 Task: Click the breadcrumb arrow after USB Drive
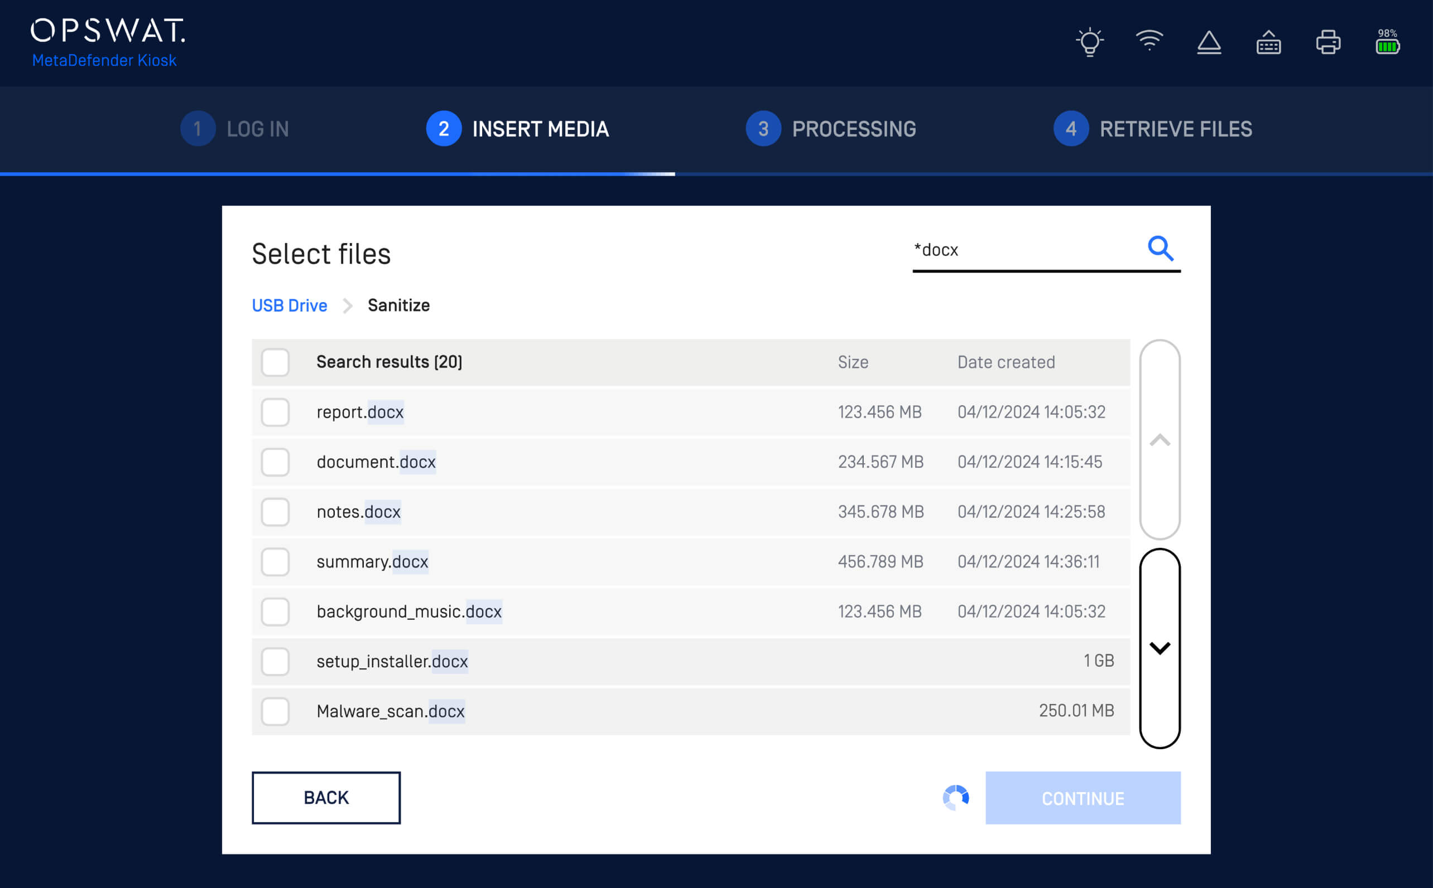click(x=348, y=305)
